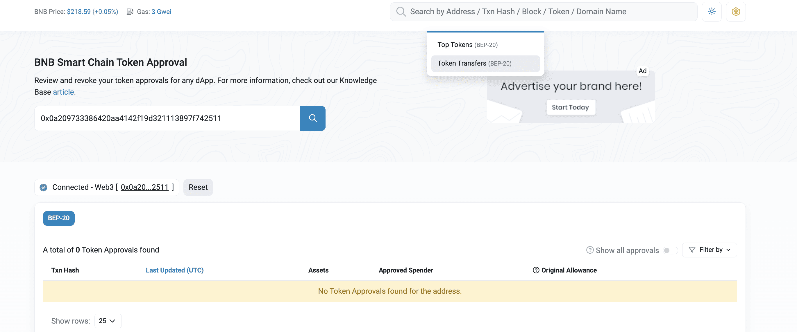Image resolution: width=797 pixels, height=332 pixels.
Task: Toggle the Show all approvals switch
Action: click(670, 250)
